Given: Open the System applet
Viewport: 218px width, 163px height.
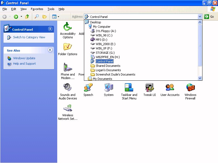Looking at the screenshot, I should (108, 90).
